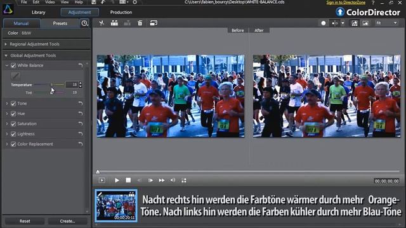Click the round display-mode icon
This screenshot has height=228, width=406.
click(324, 23)
